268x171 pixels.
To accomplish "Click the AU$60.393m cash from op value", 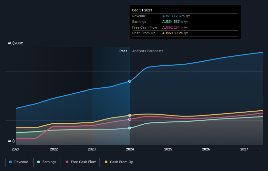I will tap(172, 33).
